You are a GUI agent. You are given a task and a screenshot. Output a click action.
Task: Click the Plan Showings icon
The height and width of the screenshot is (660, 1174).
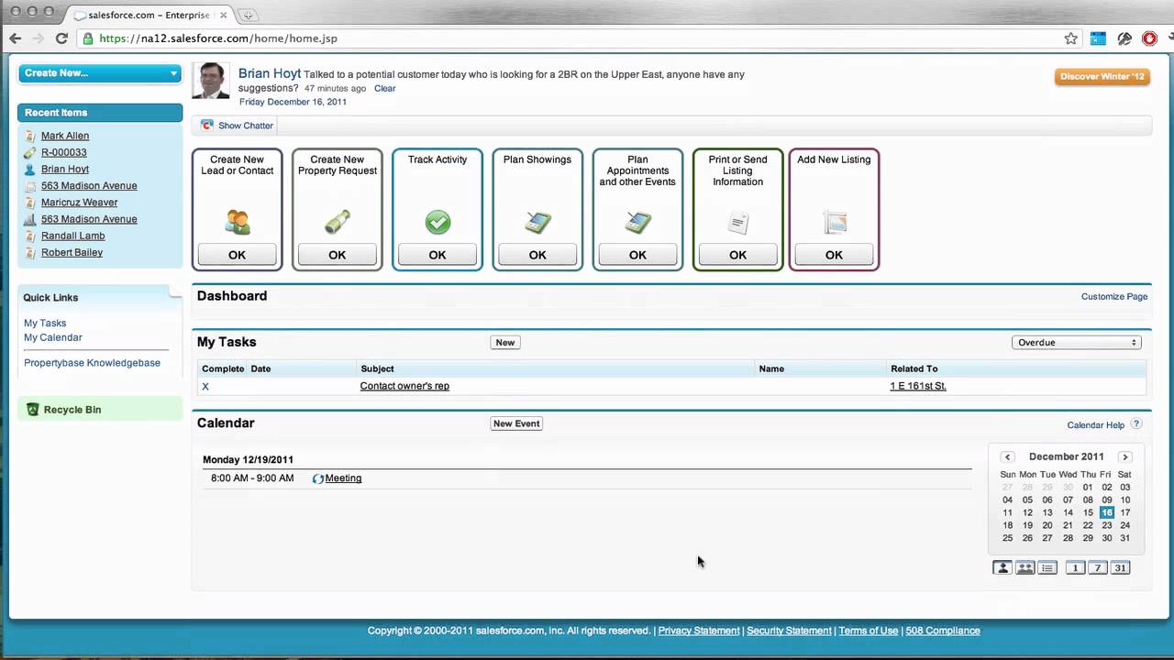point(537,222)
